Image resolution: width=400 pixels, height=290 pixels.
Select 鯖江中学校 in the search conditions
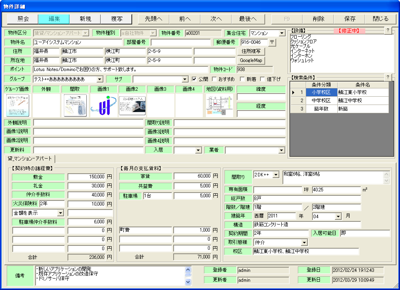pyautogui.click(x=363, y=101)
